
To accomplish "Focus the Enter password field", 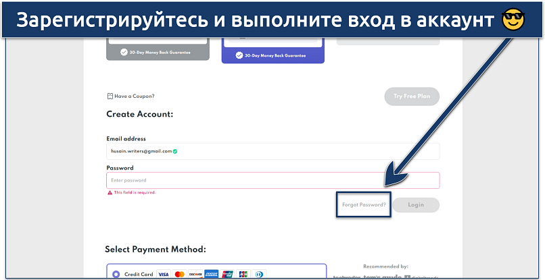I will pyautogui.click(x=273, y=180).
